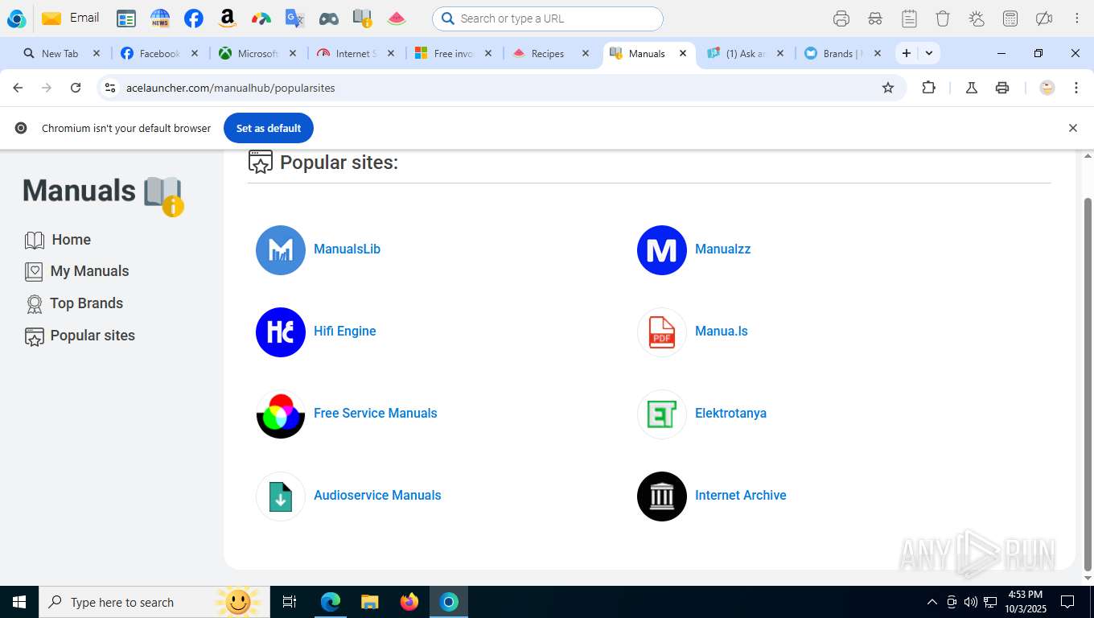Open Firefox from taskbar
Image resolution: width=1094 pixels, height=618 pixels.
[409, 602]
